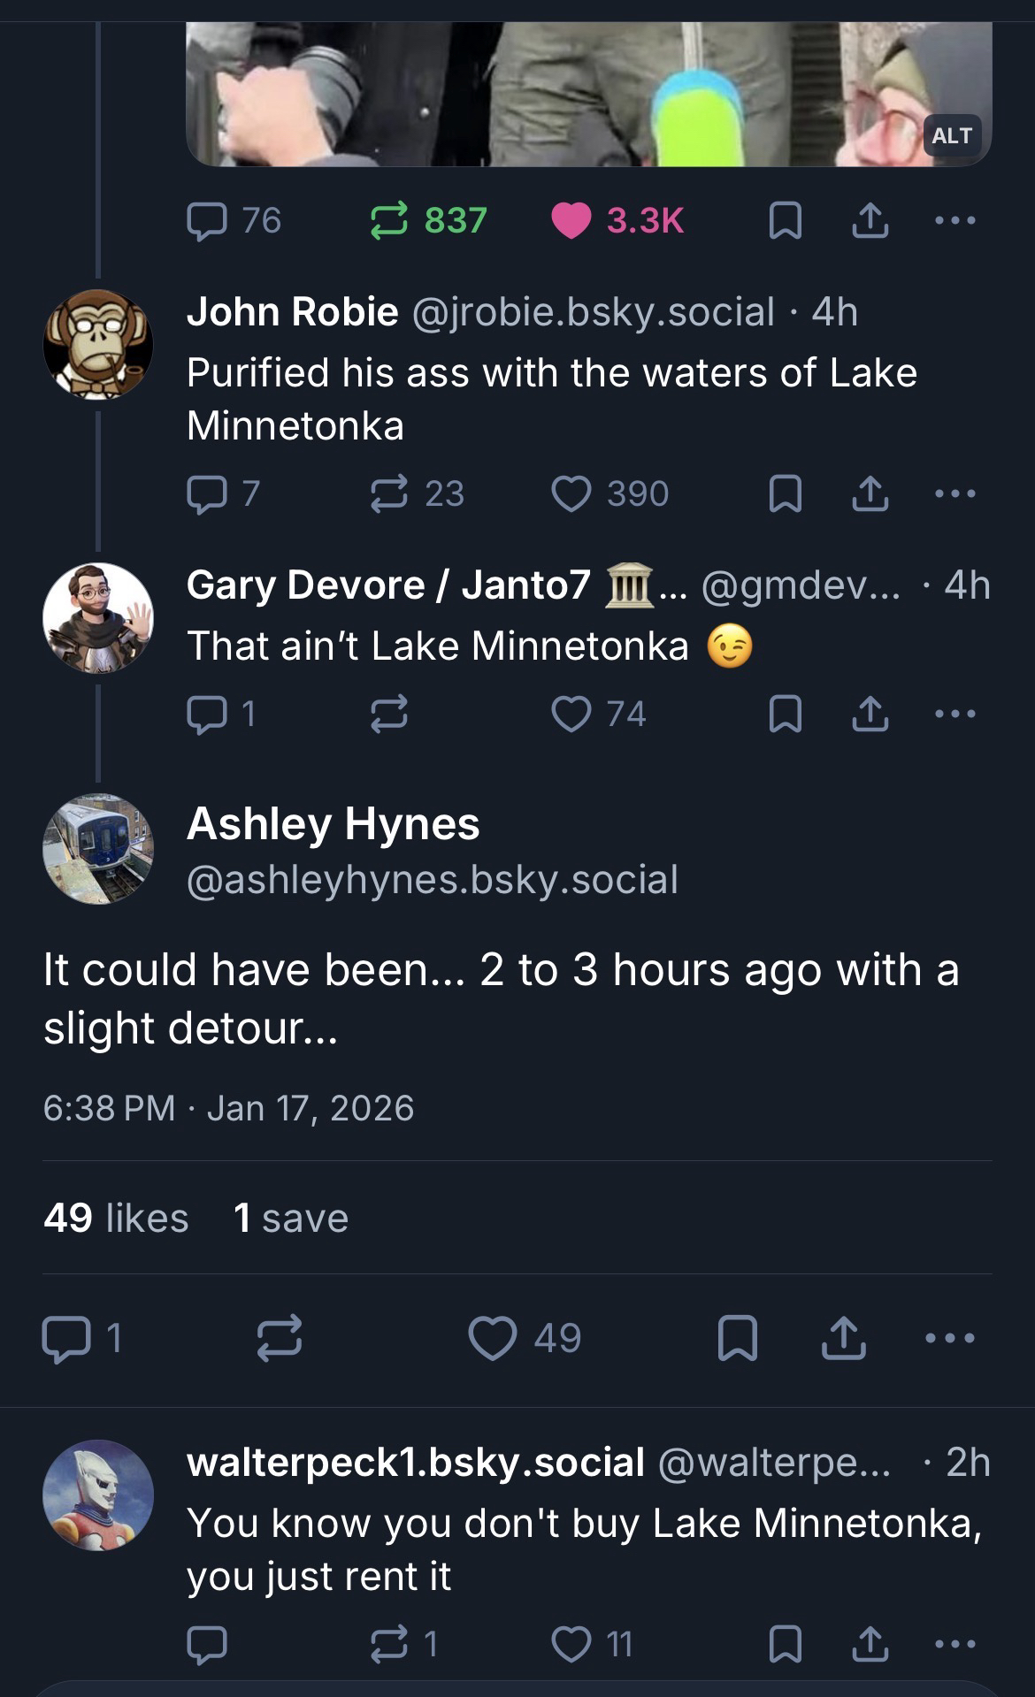Image resolution: width=1035 pixels, height=1697 pixels.
Task: Repost Ashley Hynes's main post
Action: (280, 1337)
